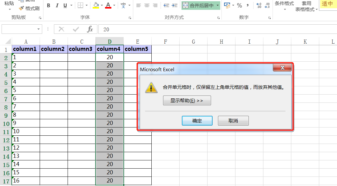Apply center text alignment

pos(147,5)
